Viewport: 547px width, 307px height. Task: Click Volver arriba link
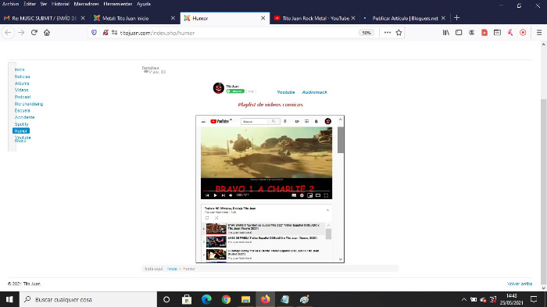click(x=520, y=284)
